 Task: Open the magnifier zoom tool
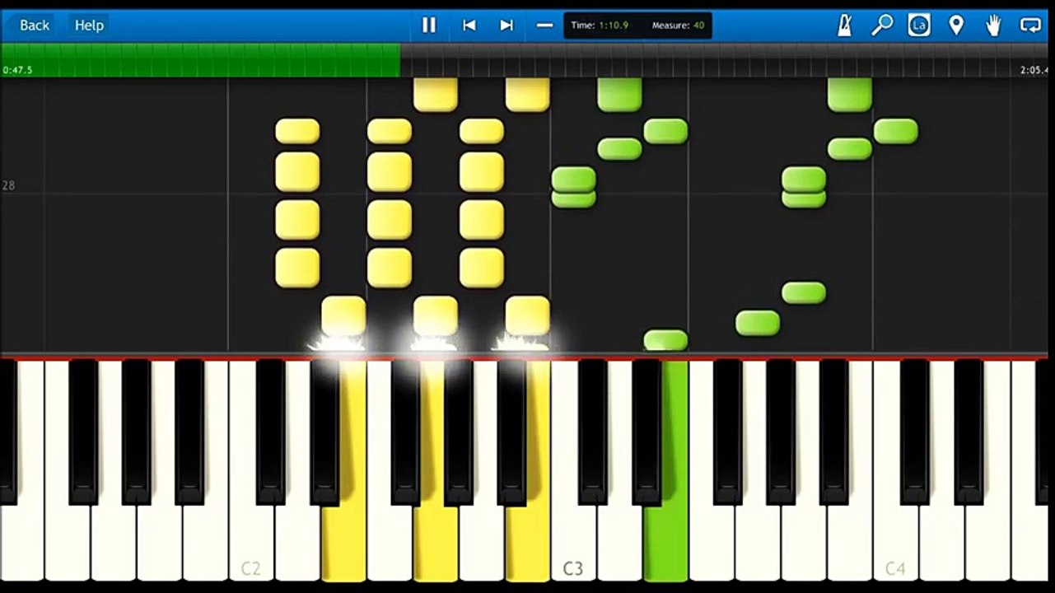coord(882,26)
